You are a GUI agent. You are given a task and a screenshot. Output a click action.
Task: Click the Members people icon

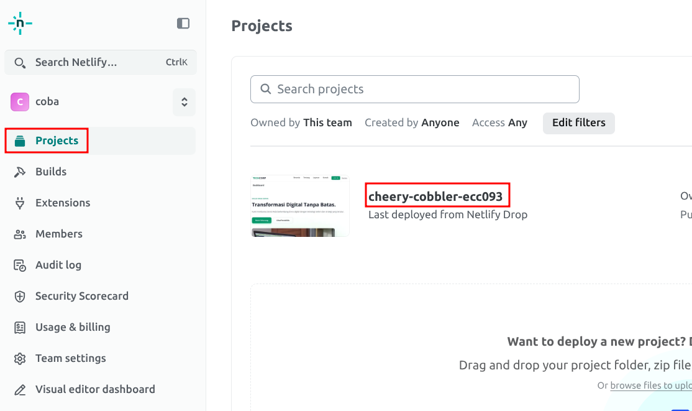20,234
